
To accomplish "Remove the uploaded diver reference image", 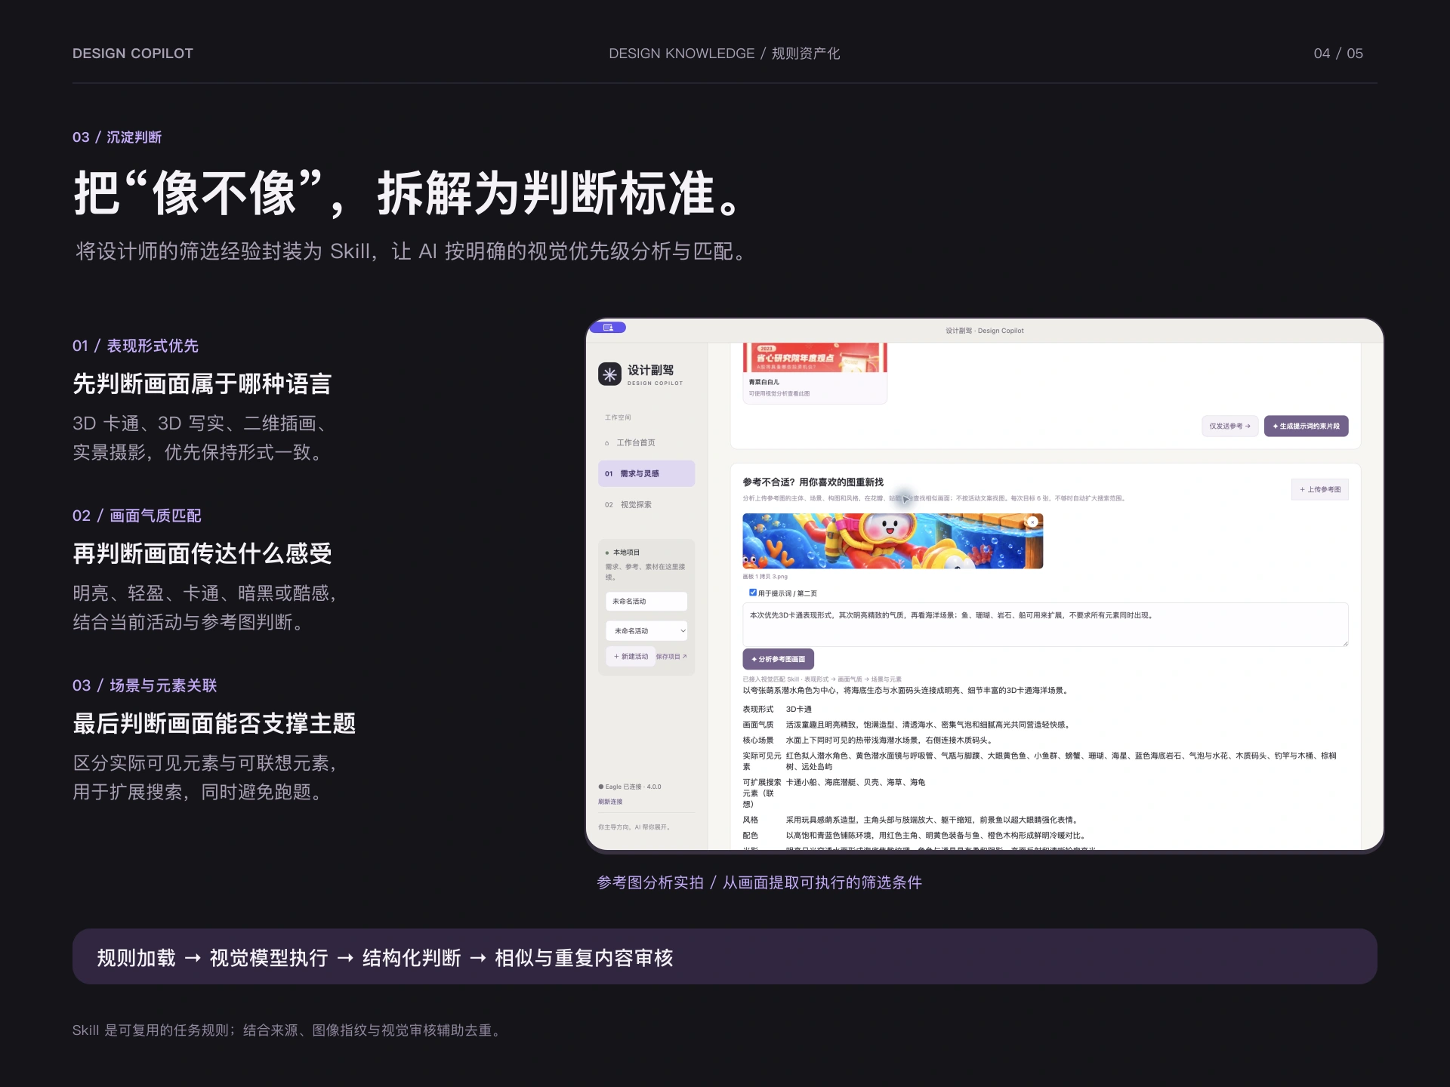I will pos(1032,522).
